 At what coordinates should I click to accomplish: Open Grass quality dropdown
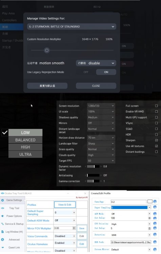click(x=101, y=149)
